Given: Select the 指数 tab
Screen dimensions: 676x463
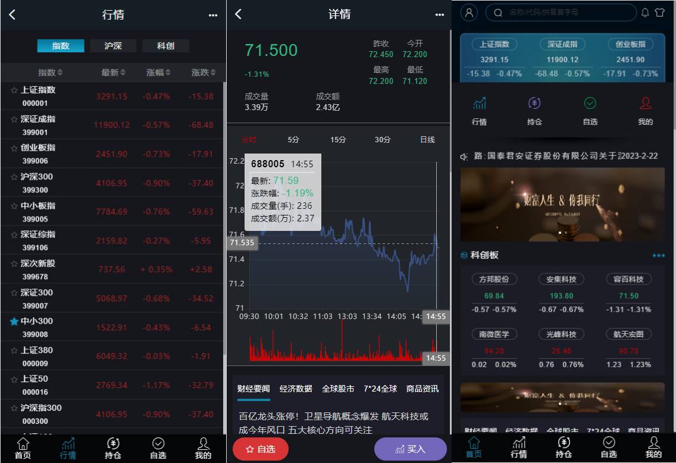Looking at the screenshot, I should 61,46.
